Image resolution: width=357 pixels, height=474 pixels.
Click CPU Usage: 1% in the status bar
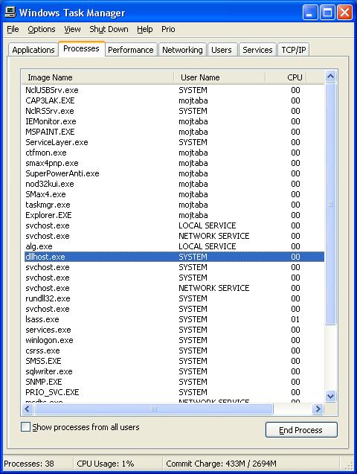pos(106,464)
